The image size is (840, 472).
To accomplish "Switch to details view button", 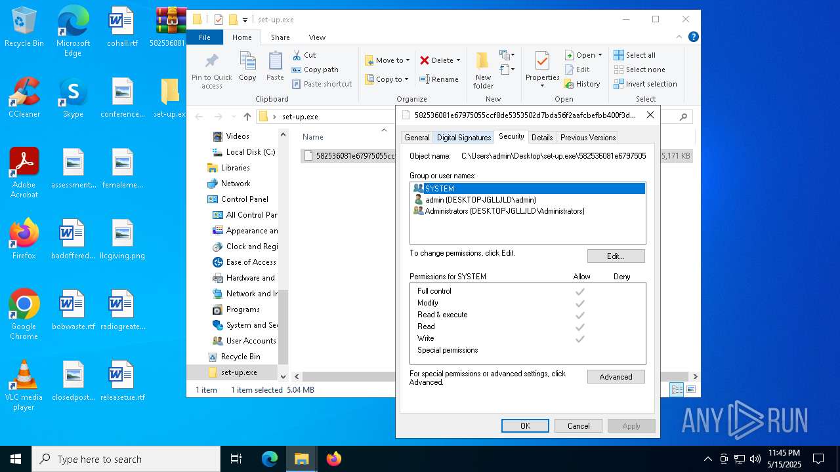I will click(x=677, y=390).
